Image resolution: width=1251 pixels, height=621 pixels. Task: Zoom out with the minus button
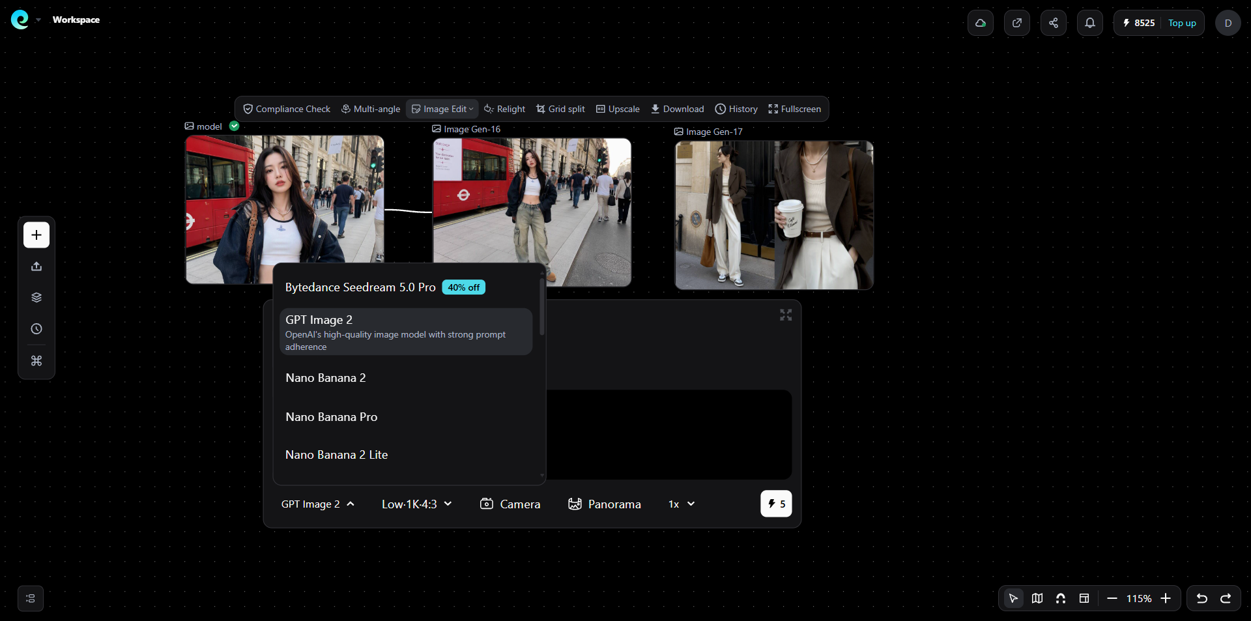[1112, 598]
